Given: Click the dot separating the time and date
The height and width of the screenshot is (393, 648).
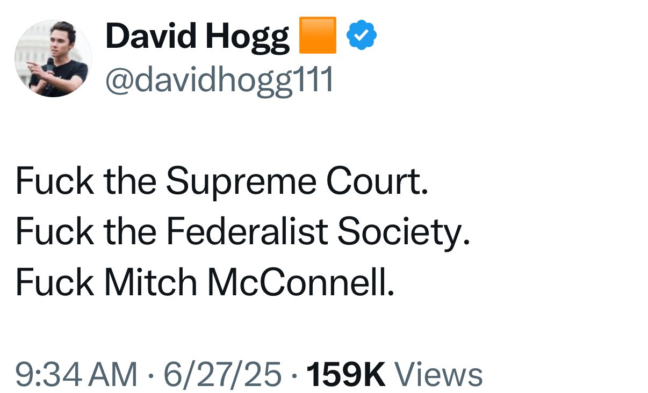Looking at the screenshot, I should point(150,374).
